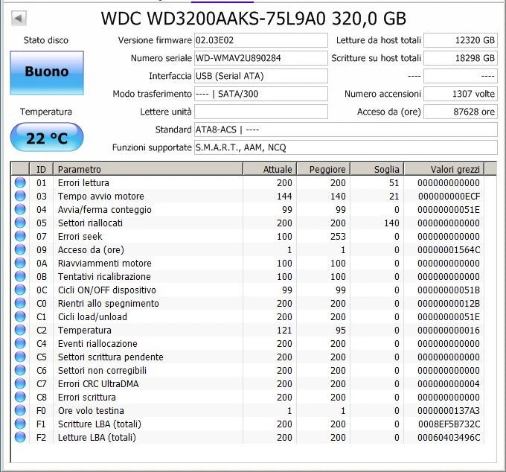This screenshot has width=506, height=472.
Task: Select the status orb of Settori riallocati
Action: click(x=20, y=223)
